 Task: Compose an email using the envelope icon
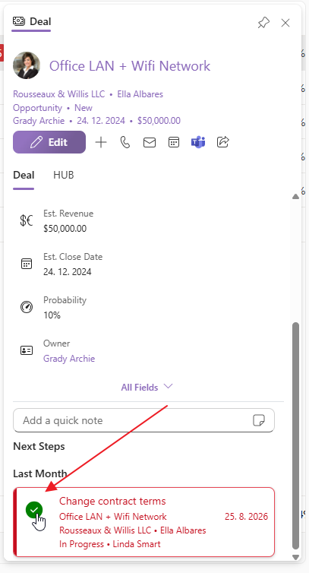pos(150,142)
